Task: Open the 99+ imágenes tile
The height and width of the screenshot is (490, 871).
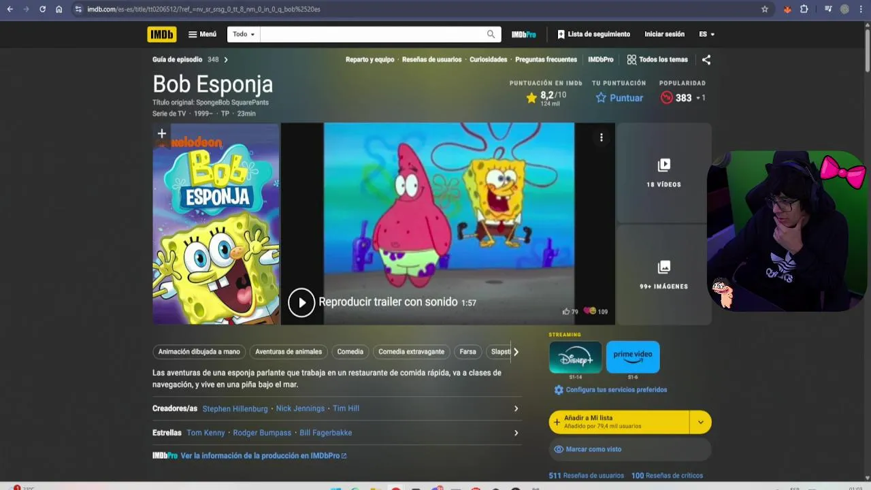Action: coord(663,275)
